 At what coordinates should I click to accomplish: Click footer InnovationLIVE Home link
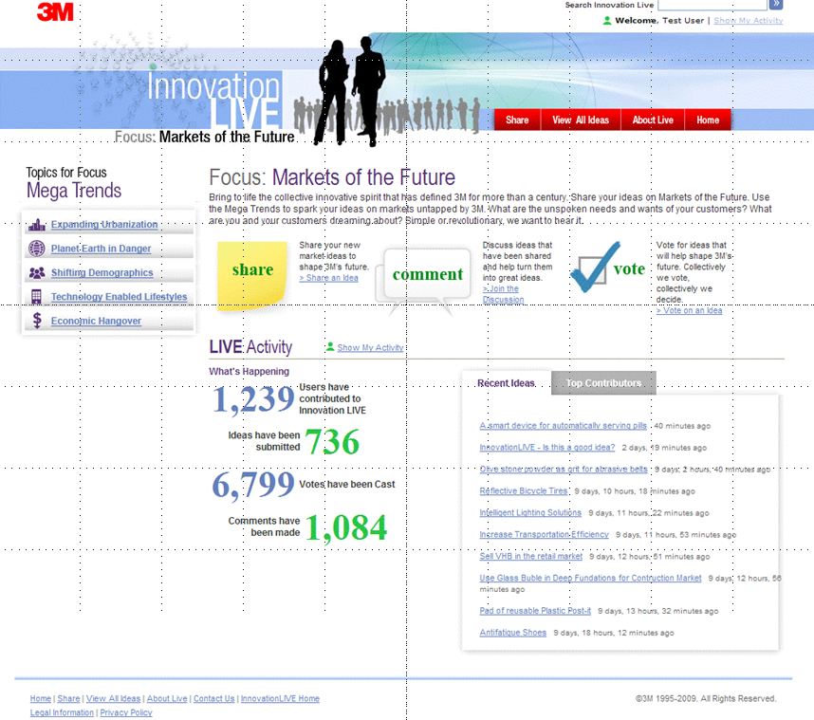point(280,699)
